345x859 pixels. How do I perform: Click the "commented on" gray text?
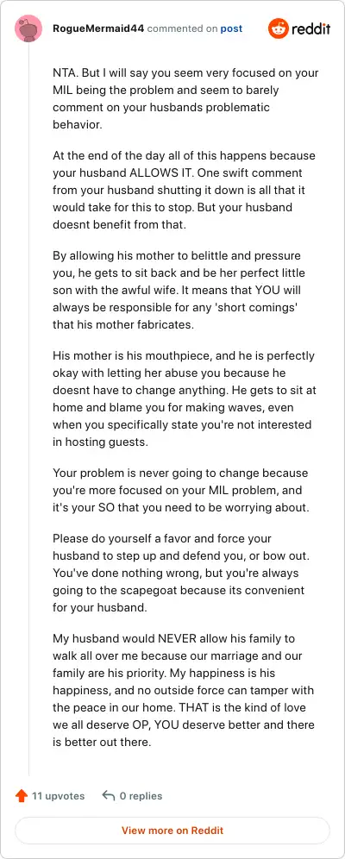click(182, 29)
